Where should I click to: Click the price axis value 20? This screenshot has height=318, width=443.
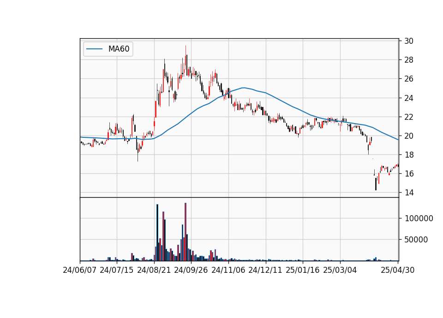coord(409,136)
